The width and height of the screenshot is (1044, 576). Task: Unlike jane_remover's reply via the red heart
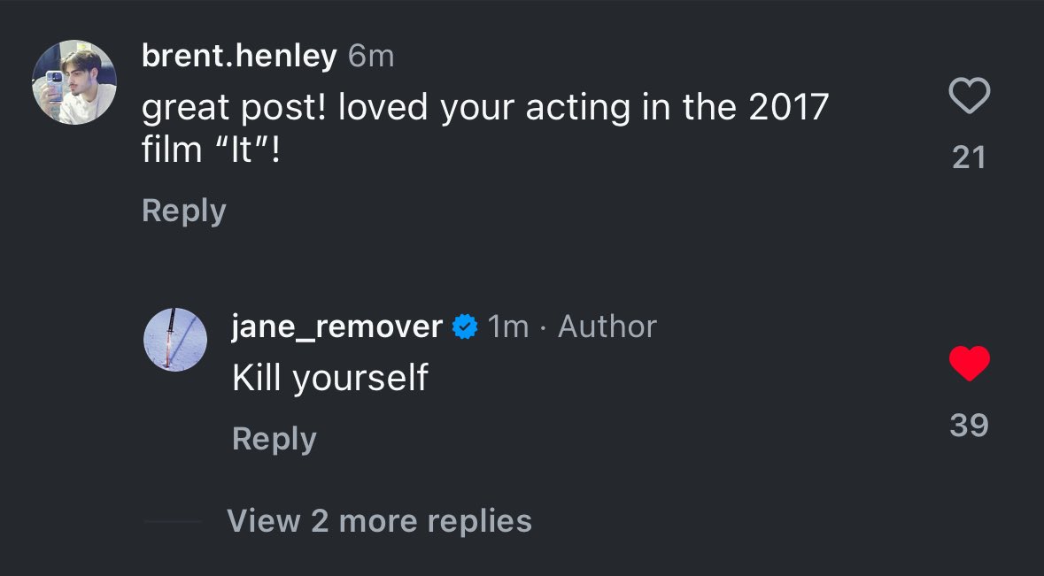(x=969, y=364)
